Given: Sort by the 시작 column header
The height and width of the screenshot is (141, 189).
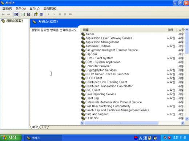Looking at the screenshot, I should click(181, 30).
